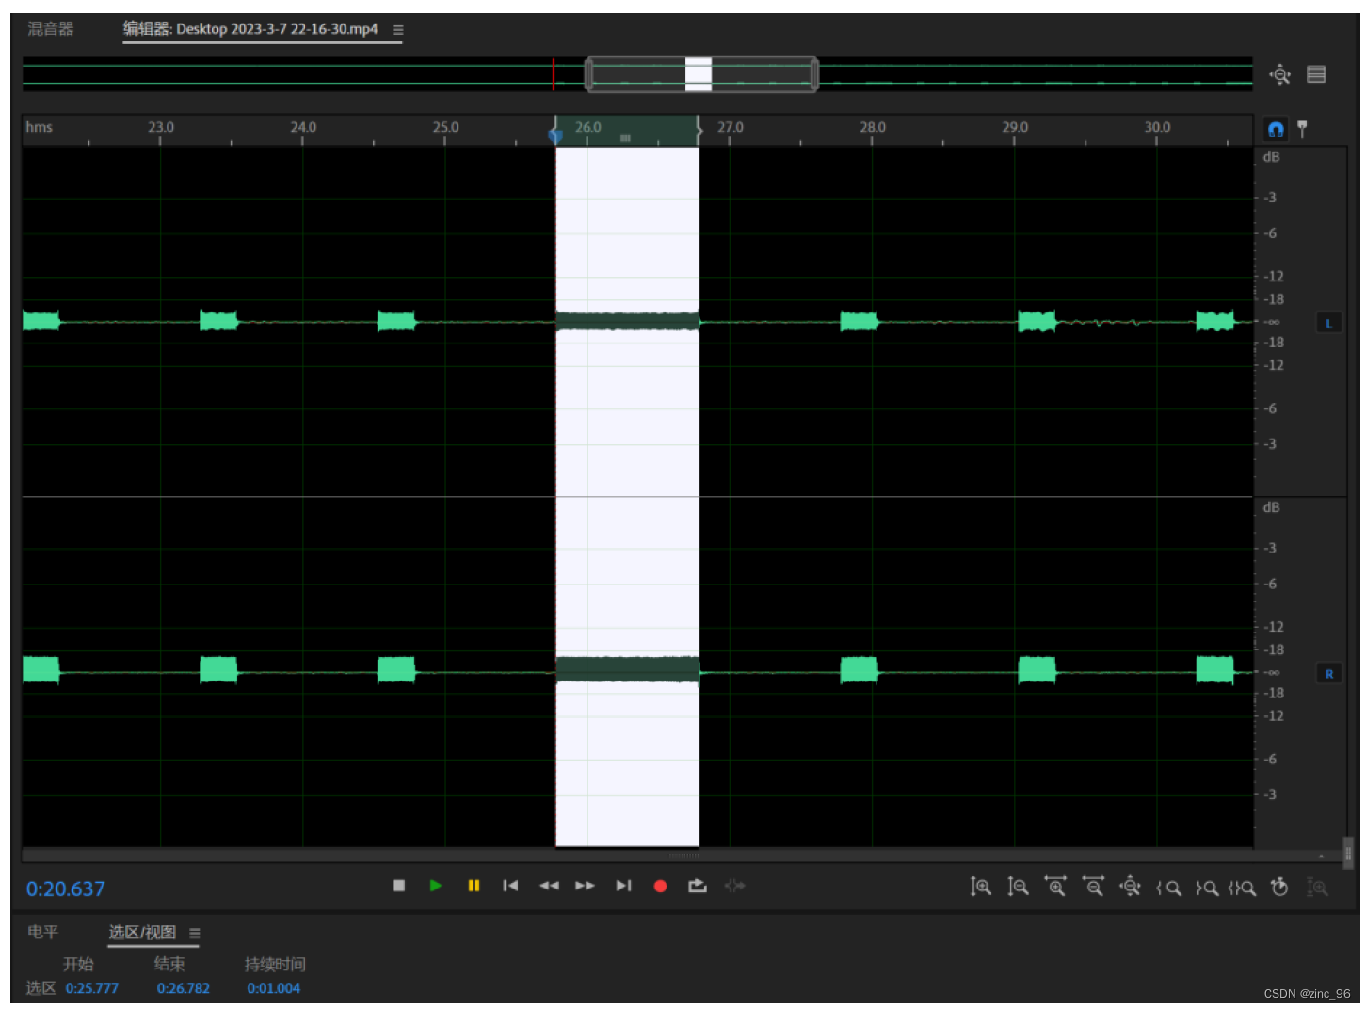This screenshot has width=1366, height=1009.
Task: Click the hms time format label
Action: (40, 127)
